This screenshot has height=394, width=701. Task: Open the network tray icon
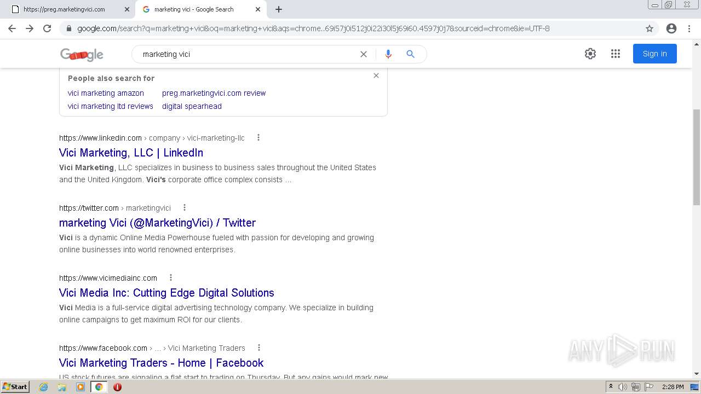[x=636, y=387]
